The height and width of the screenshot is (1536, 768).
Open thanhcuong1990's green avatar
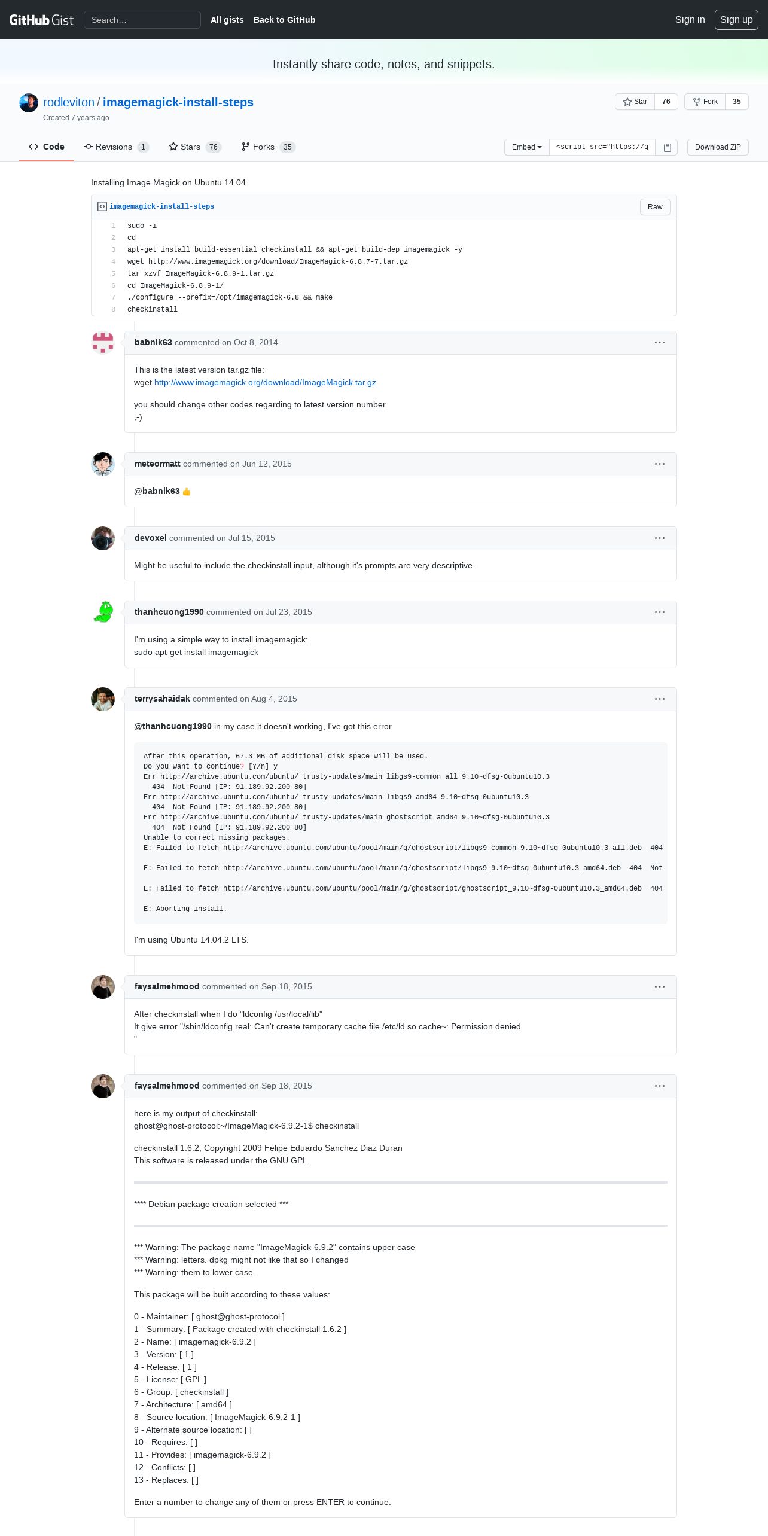pyautogui.click(x=103, y=612)
